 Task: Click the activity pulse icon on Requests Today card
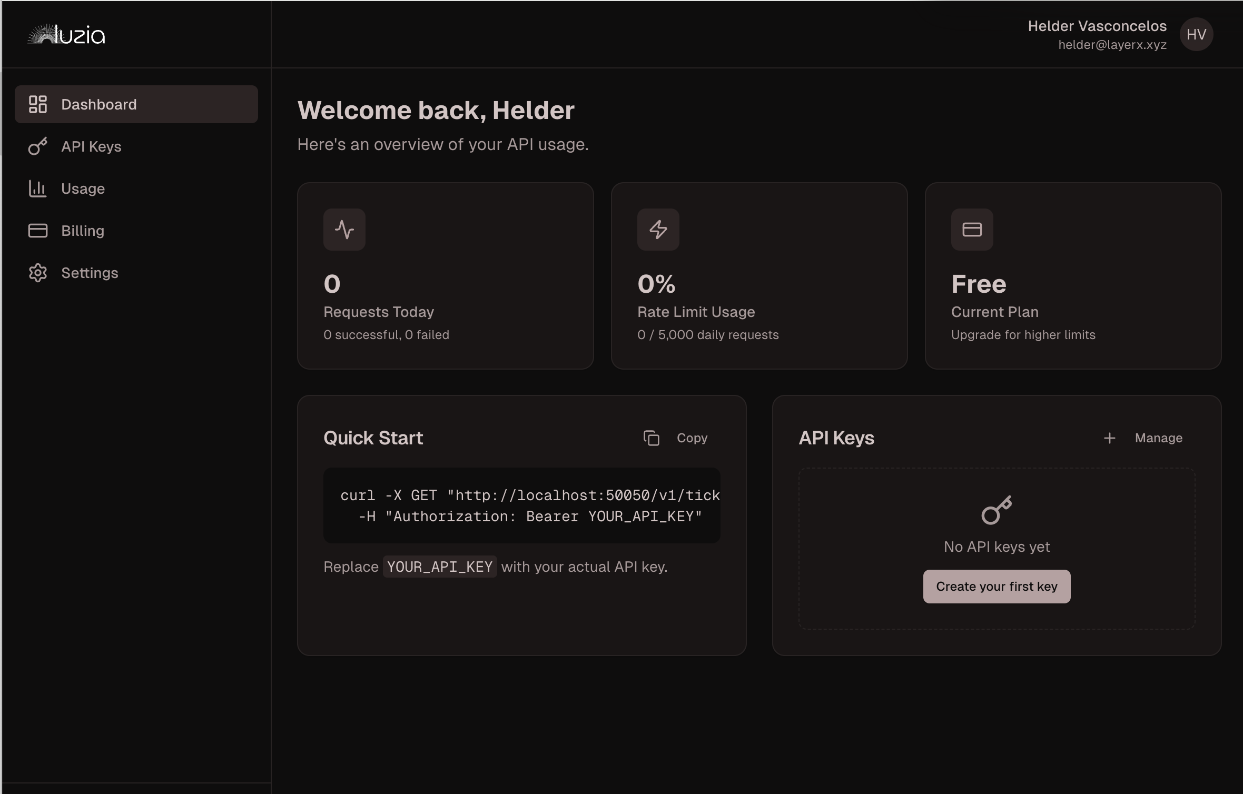point(344,229)
